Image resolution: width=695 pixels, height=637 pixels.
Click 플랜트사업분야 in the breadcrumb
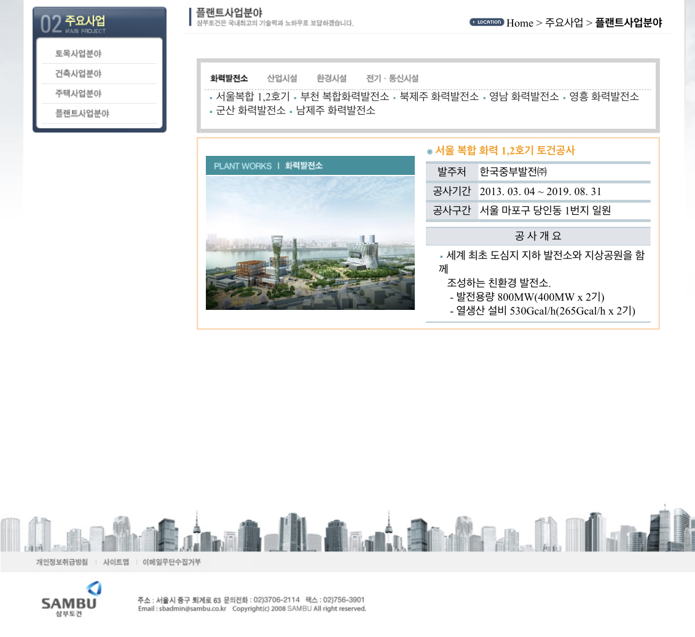tap(629, 23)
